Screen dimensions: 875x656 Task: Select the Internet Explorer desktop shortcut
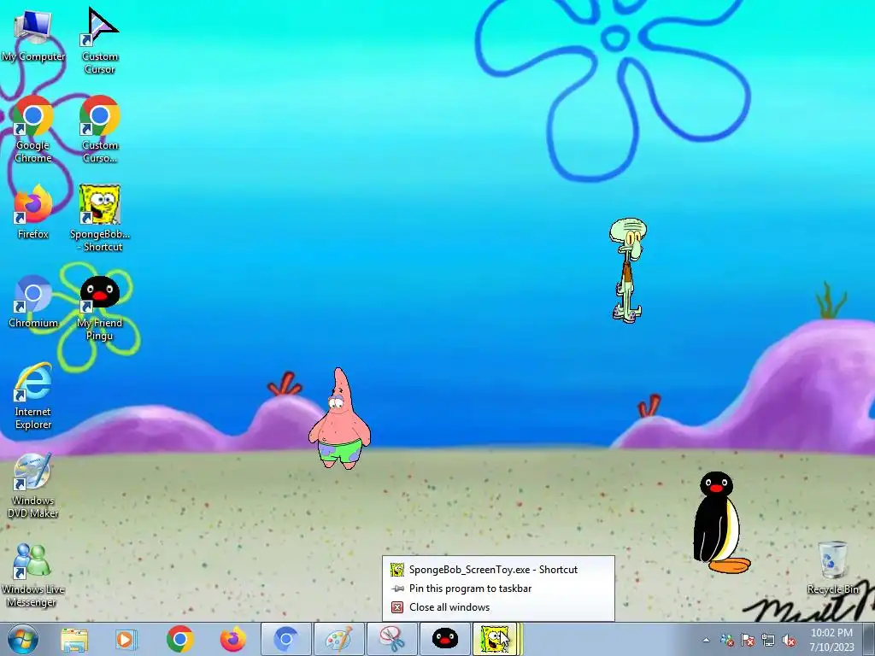33,396
